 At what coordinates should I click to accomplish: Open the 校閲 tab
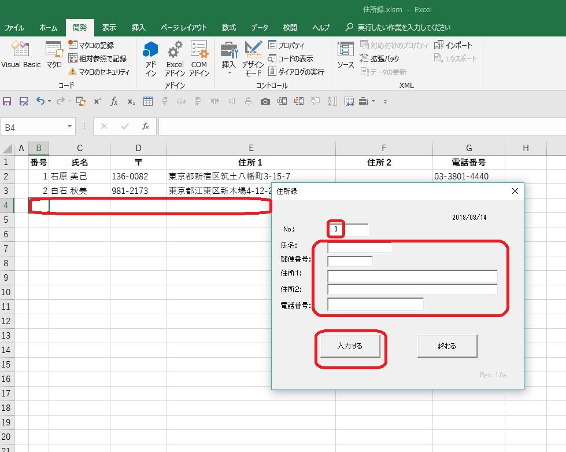point(290,28)
